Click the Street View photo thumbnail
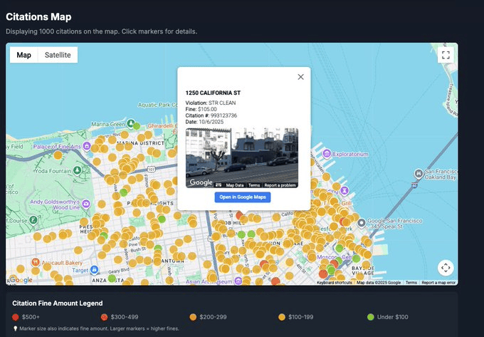Viewport: 484px width, 337px height. click(242, 155)
